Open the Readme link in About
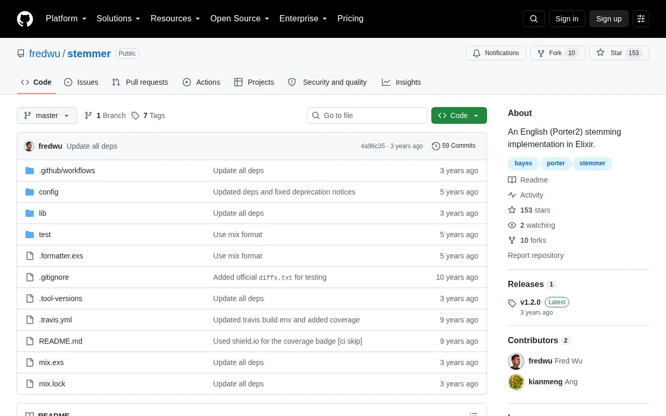This screenshot has height=416, width=666. coord(528,180)
